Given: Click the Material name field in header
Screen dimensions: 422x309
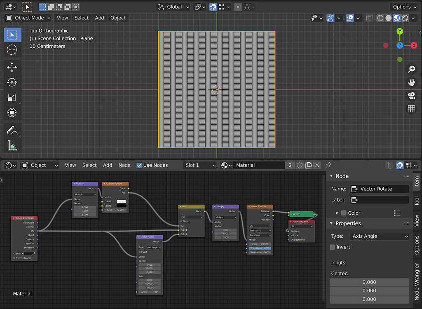Looking at the screenshot, I should point(259,165).
